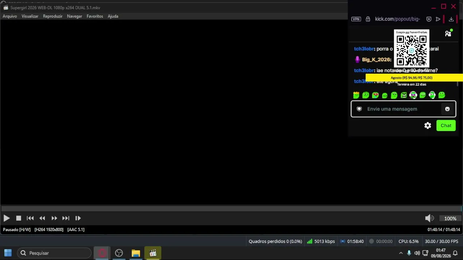Click the grey recording indicator circle
Screen dimensions: 463x260
tap(371, 241)
